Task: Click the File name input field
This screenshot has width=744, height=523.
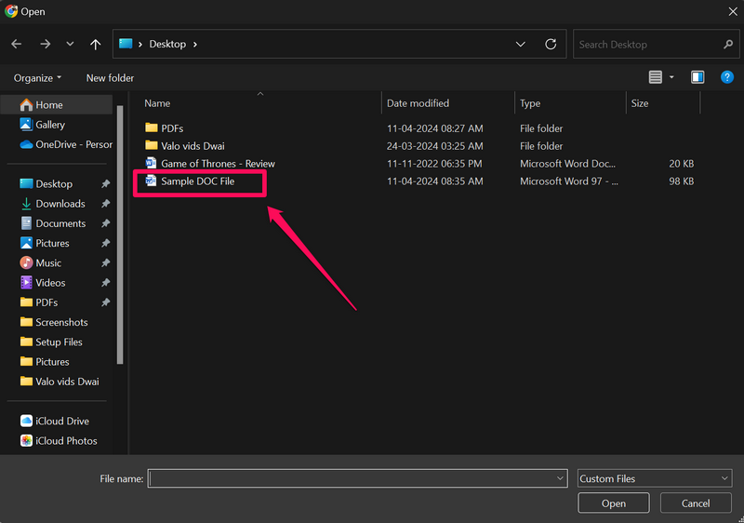Action: coord(352,478)
